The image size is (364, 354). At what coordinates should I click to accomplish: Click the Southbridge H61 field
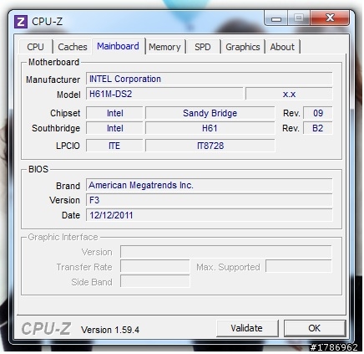(x=210, y=128)
